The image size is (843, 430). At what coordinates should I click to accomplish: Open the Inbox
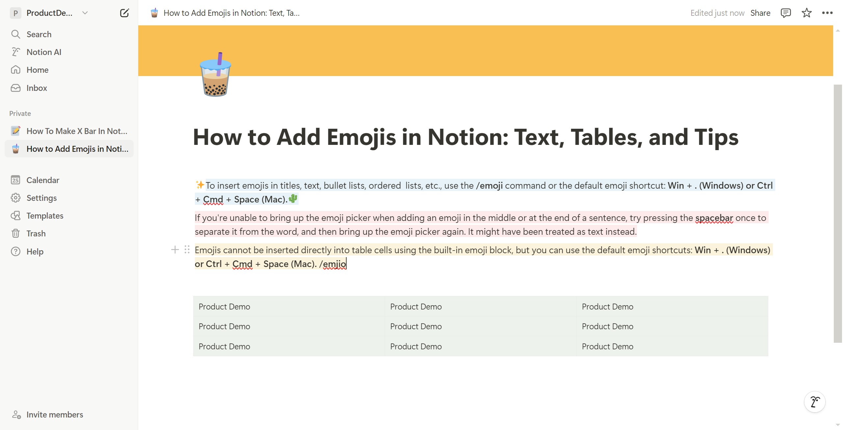pyautogui.click(x=69, y=88)
